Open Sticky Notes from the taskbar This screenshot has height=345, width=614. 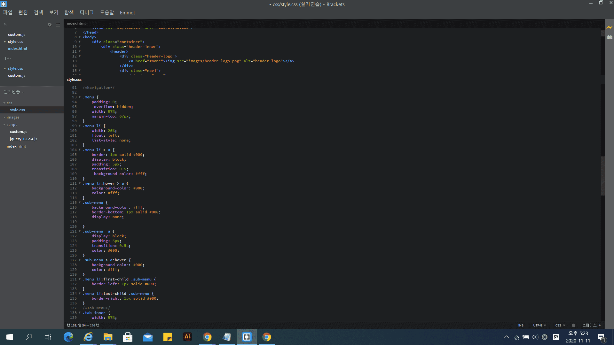point(168,337)
